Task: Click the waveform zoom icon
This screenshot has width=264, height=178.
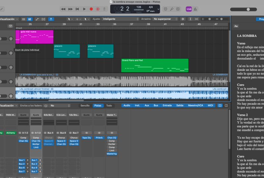Action: pos(183,19)
